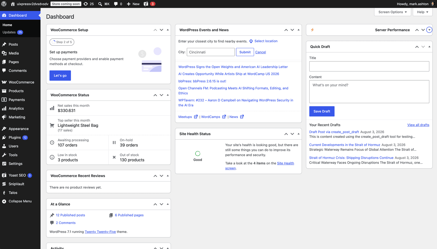Click the Step 2 of 5 progress badge
Image resolution: width=437 pixels, height=249 pixels.
(62, 42)
